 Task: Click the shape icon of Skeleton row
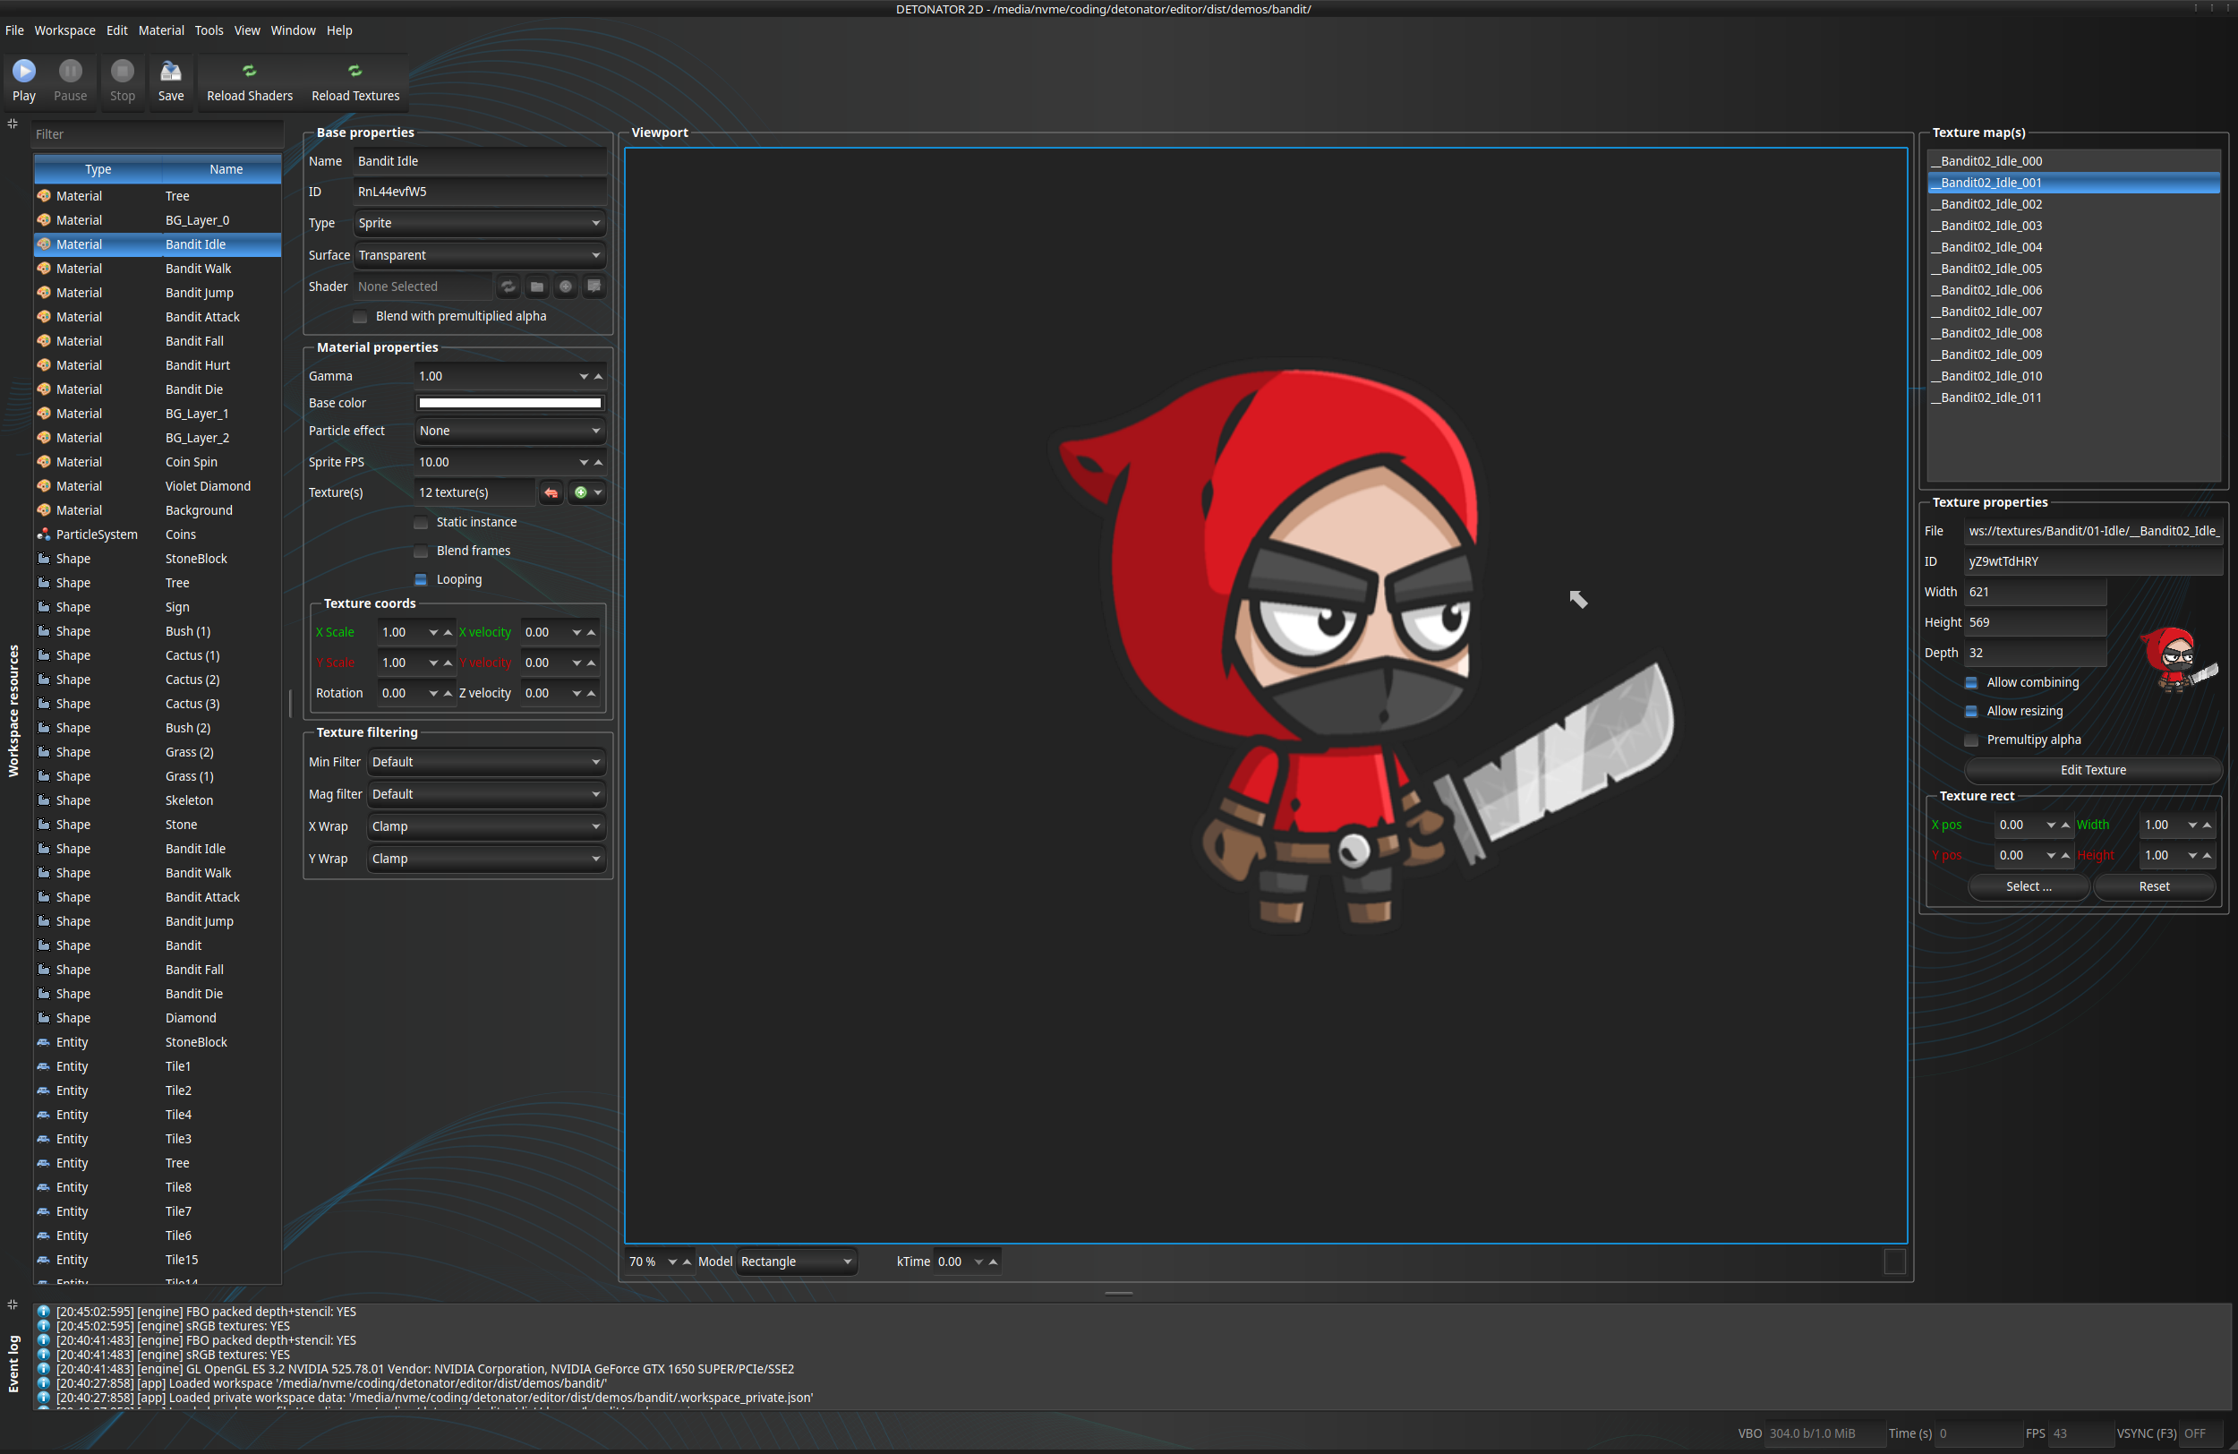point(43,800)
